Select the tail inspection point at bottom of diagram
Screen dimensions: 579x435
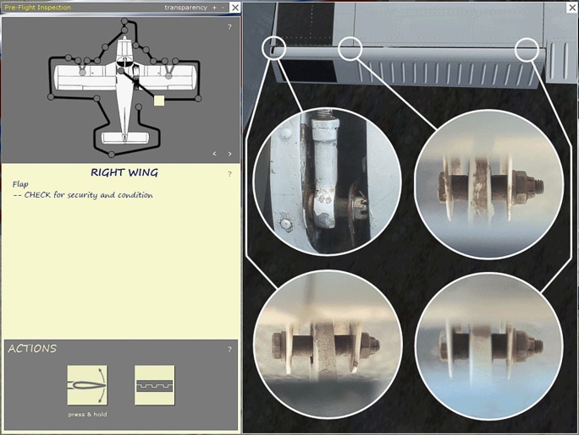[111, 154]
